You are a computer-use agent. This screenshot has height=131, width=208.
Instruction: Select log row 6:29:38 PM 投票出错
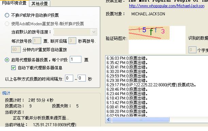127,81
